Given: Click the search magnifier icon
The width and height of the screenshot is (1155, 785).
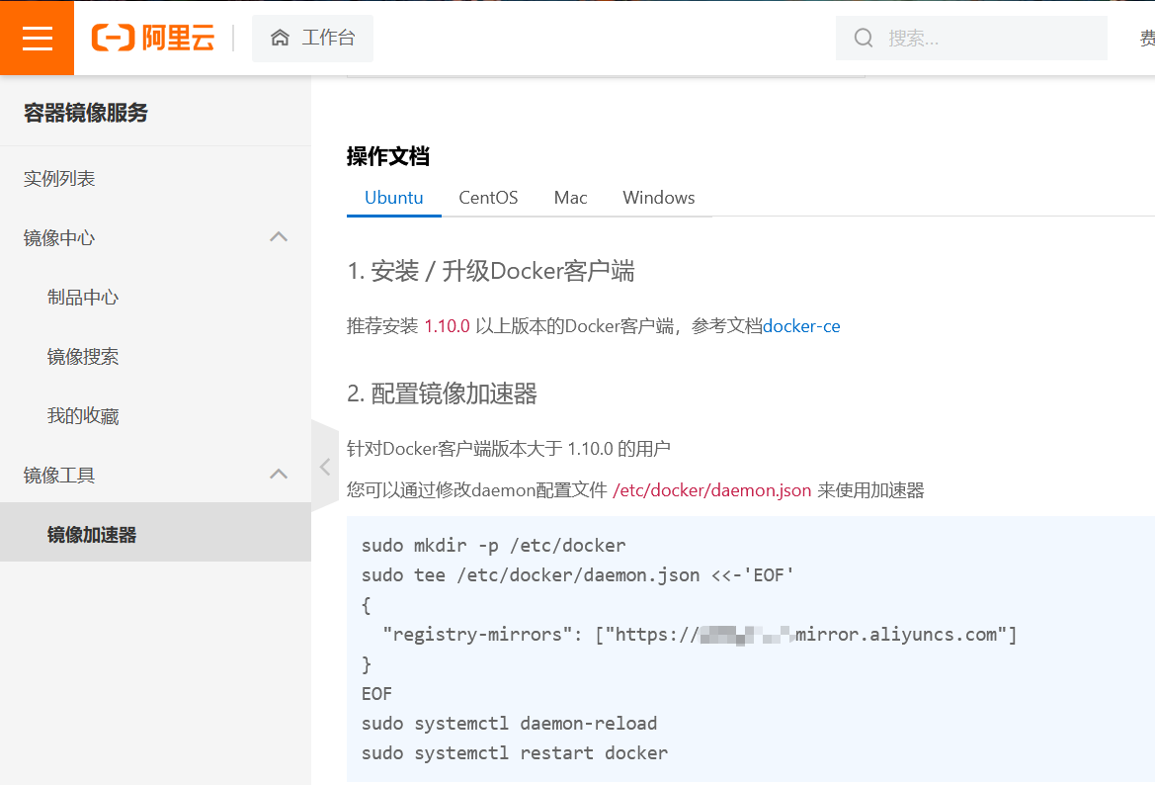Looking at the screenshot, I should click(x=864, y=38).
